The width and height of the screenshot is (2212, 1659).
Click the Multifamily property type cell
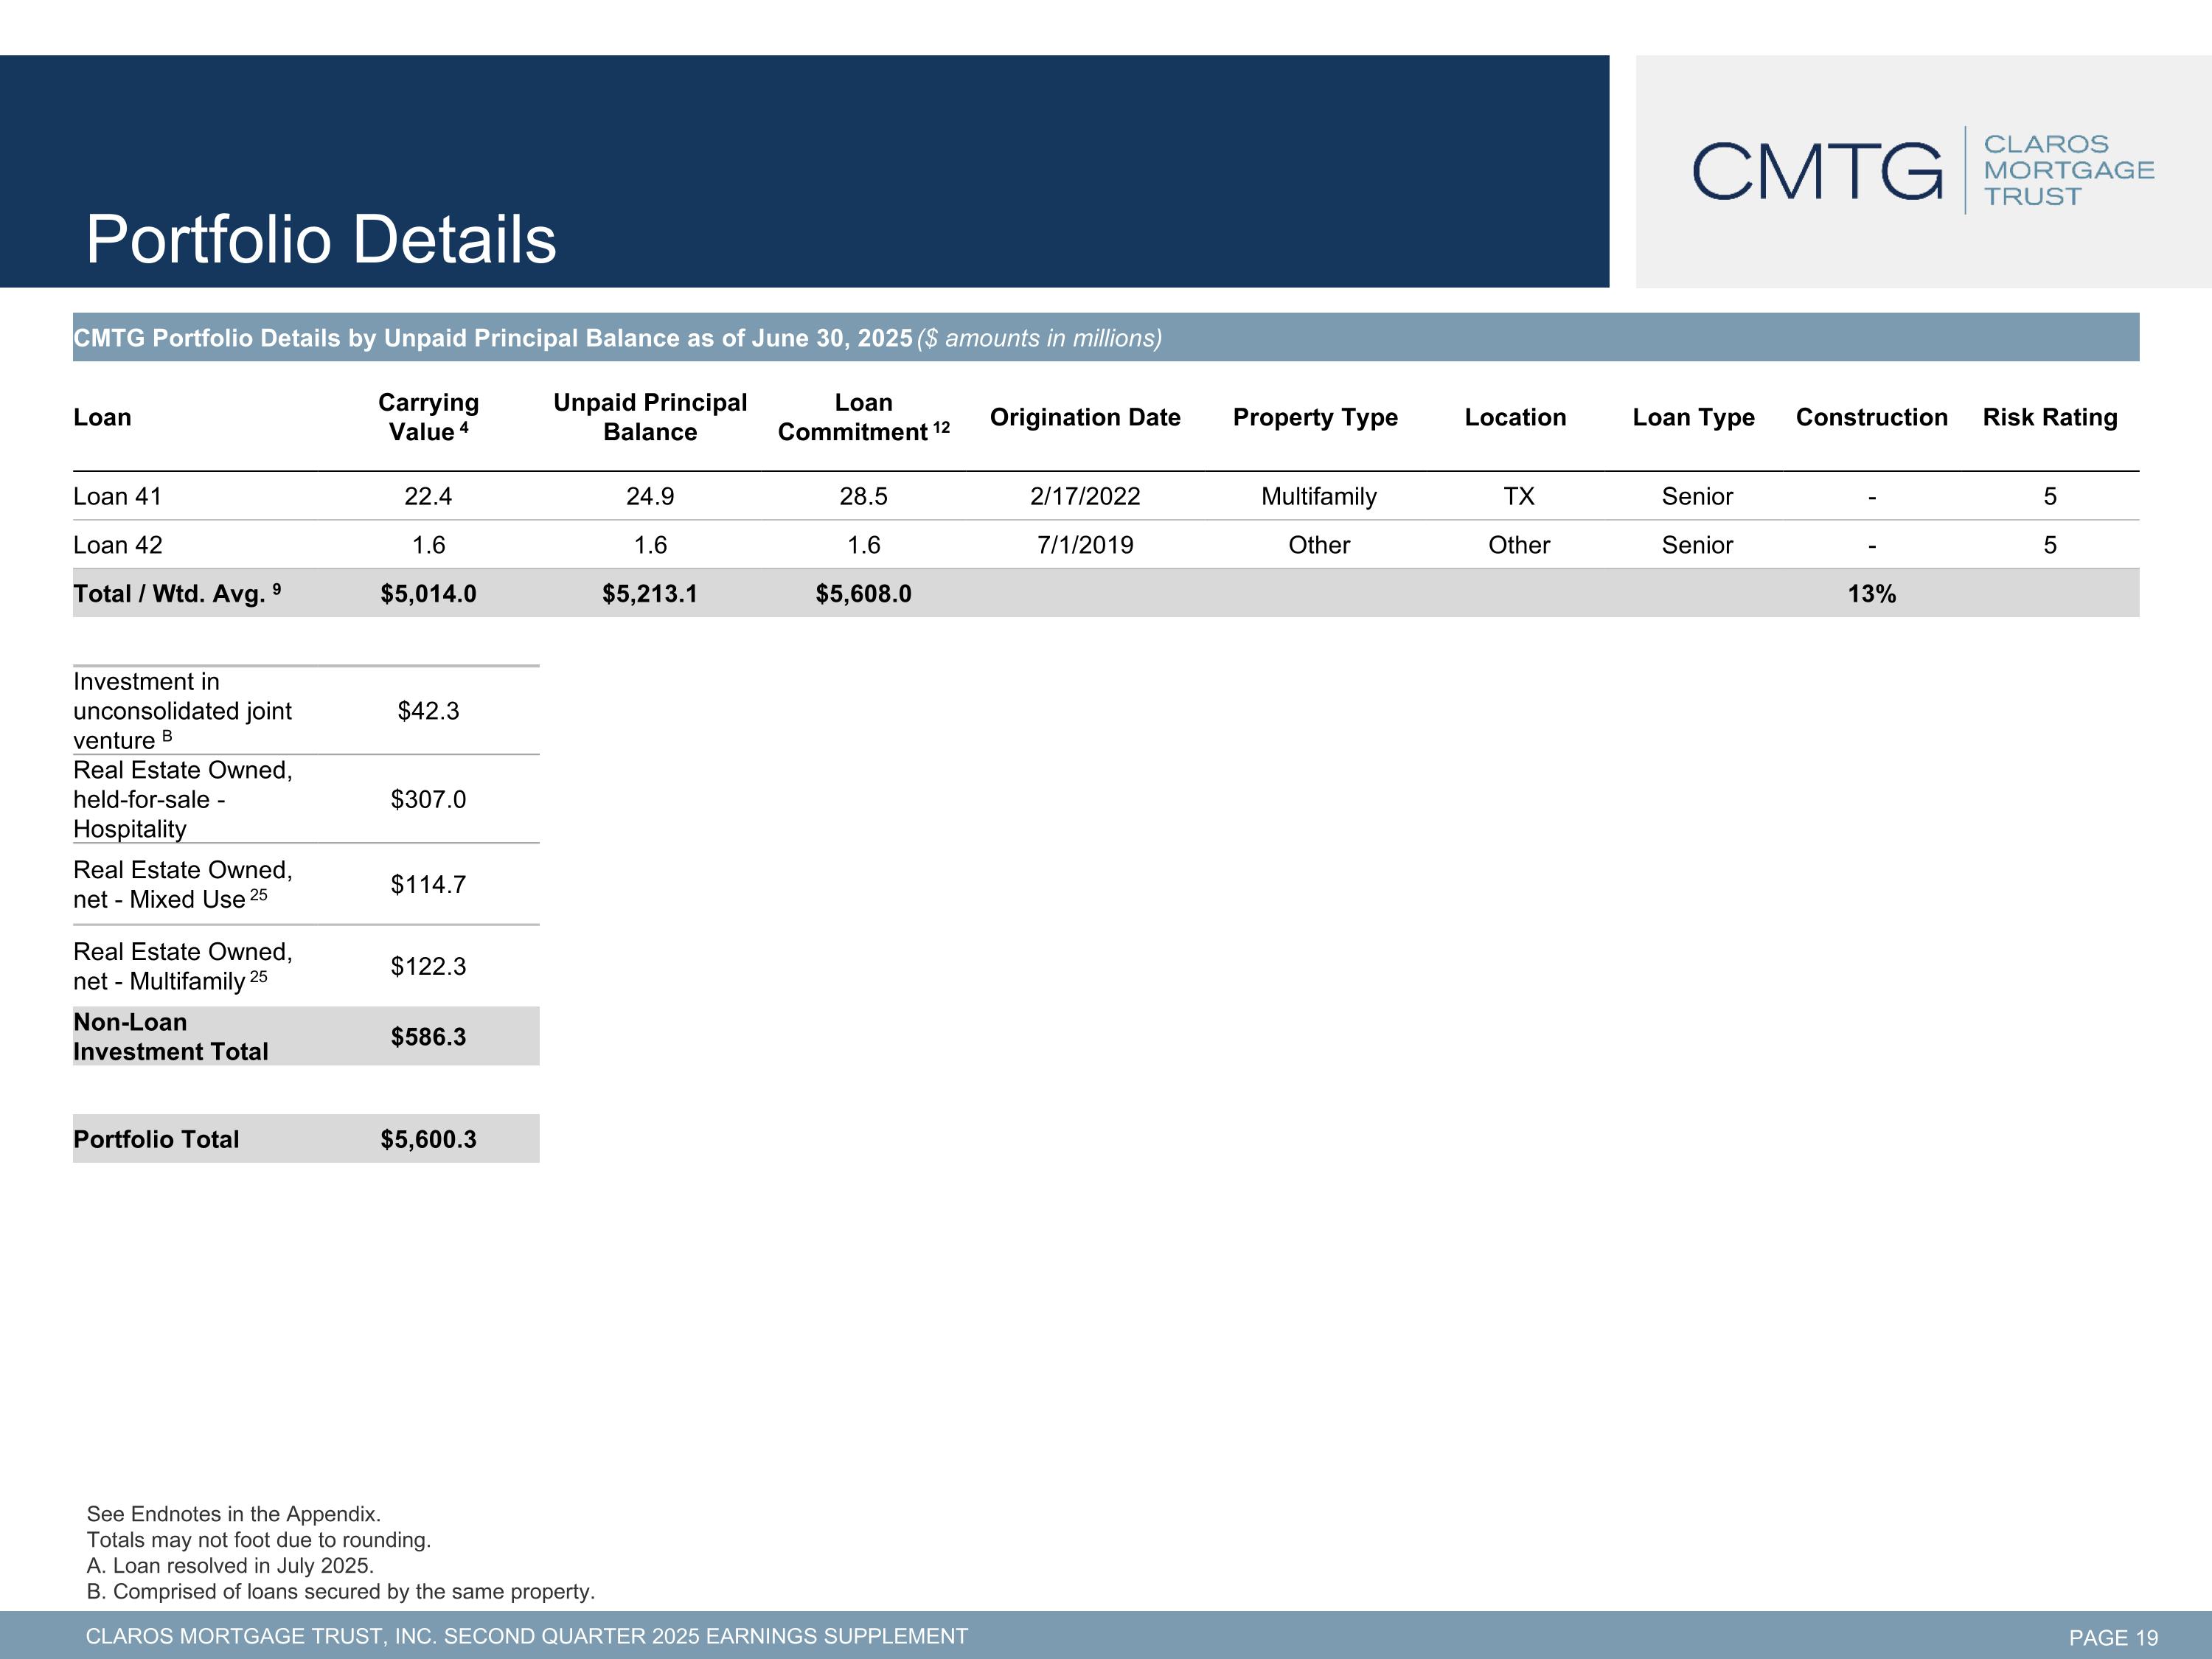coord(1319,496)
